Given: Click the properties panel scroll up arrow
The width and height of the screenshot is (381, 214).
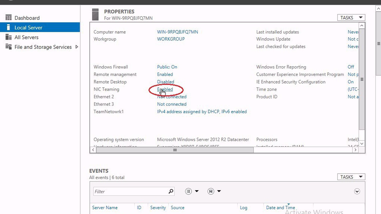Looking at the screenshot, I should point(362,25).
